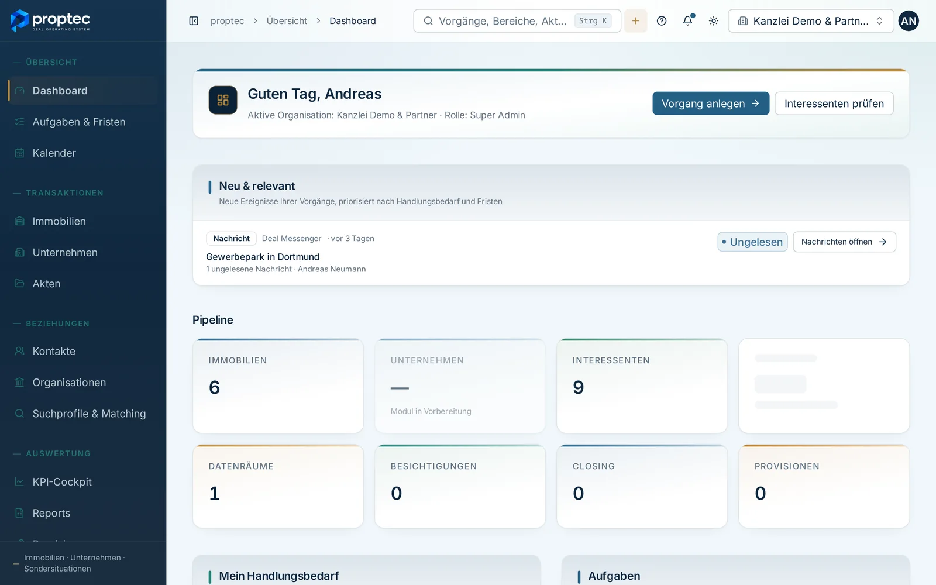Click the Nachrichten öffnen button
Screen dimensions: 936x585
844,242
